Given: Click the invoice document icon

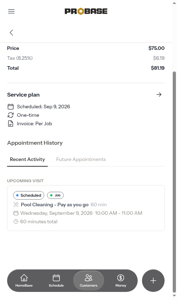Looking at the screenshot, I should (x=11, y=123).
